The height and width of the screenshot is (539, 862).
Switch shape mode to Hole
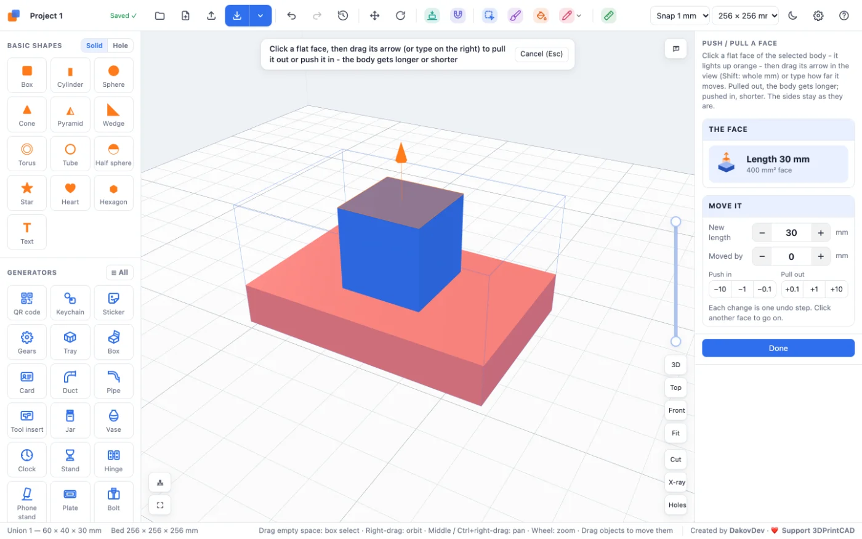tap(121, 46)
